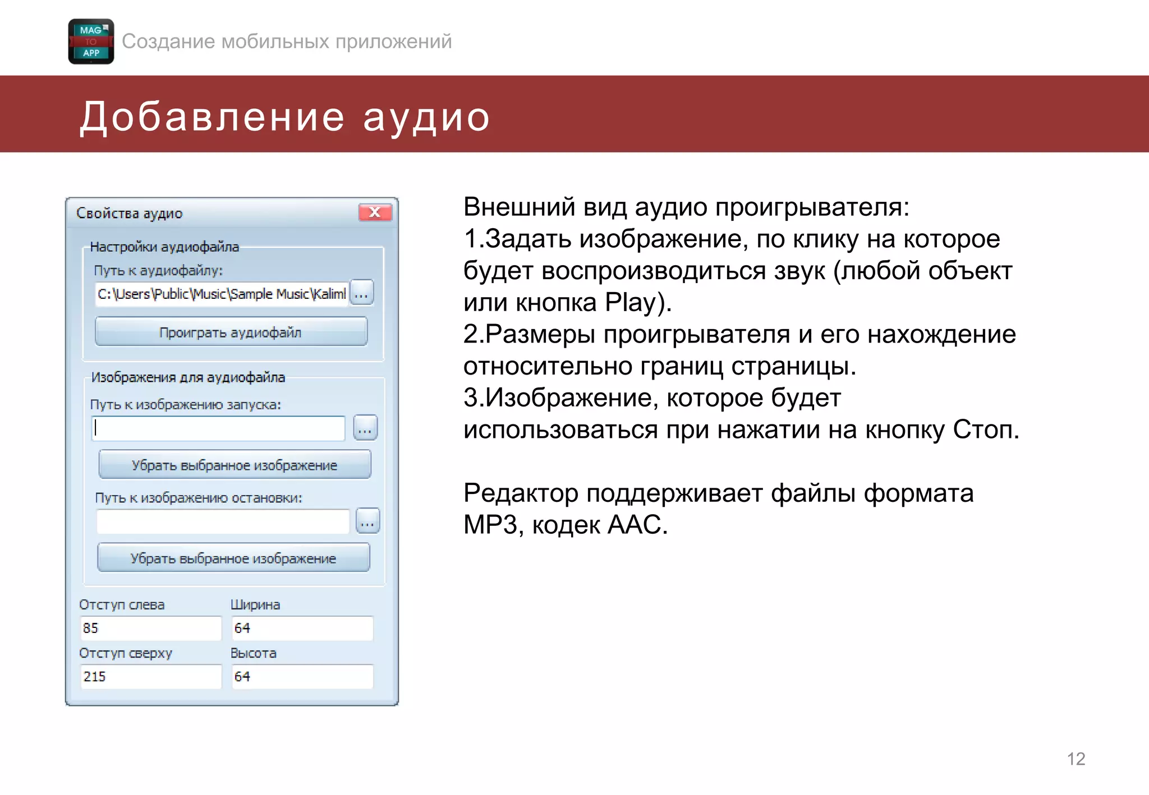Focus the start image path input
The height and width of the screenshot is (795, 1149).
coord(219,429)
